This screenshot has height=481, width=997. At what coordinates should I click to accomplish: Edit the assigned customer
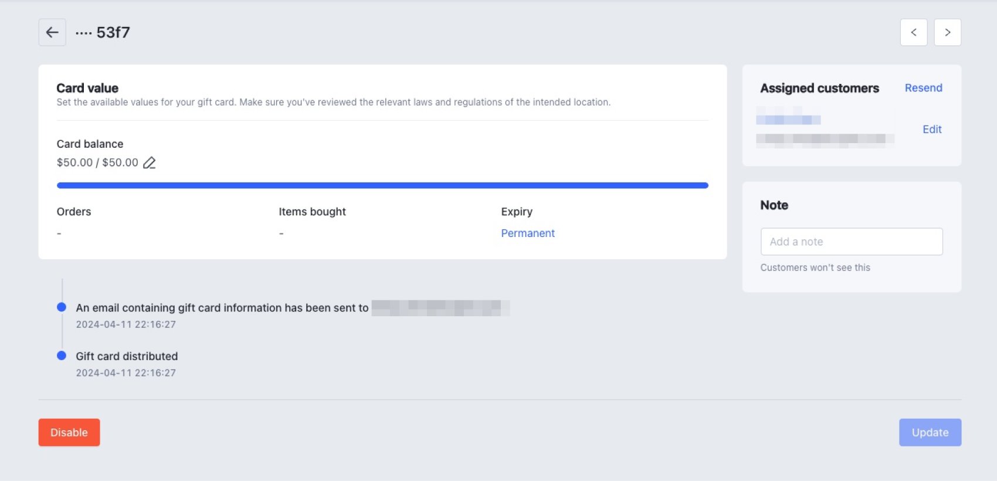(932, 130)
